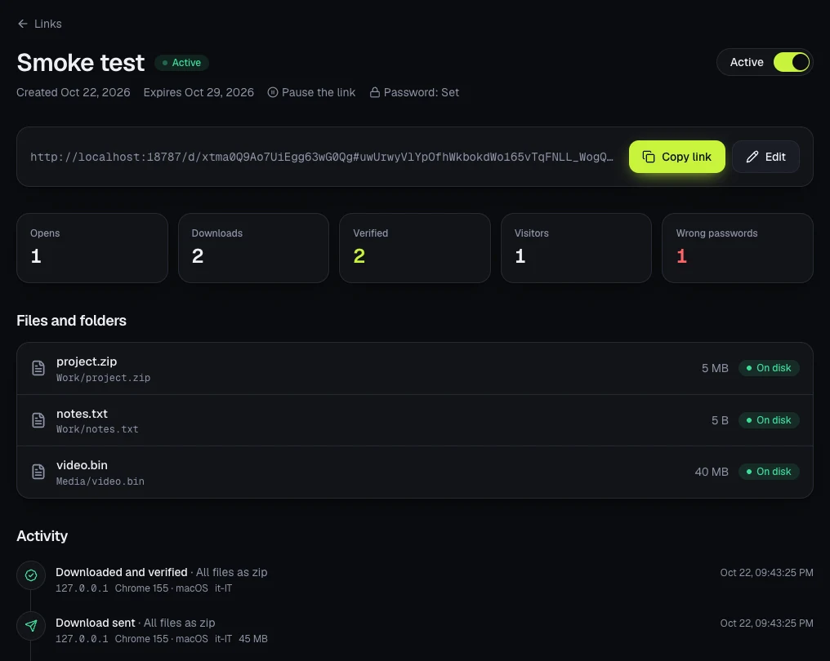Click the Activity heading
This screenshot has height=661, width=830.
[x=42, y=536]
